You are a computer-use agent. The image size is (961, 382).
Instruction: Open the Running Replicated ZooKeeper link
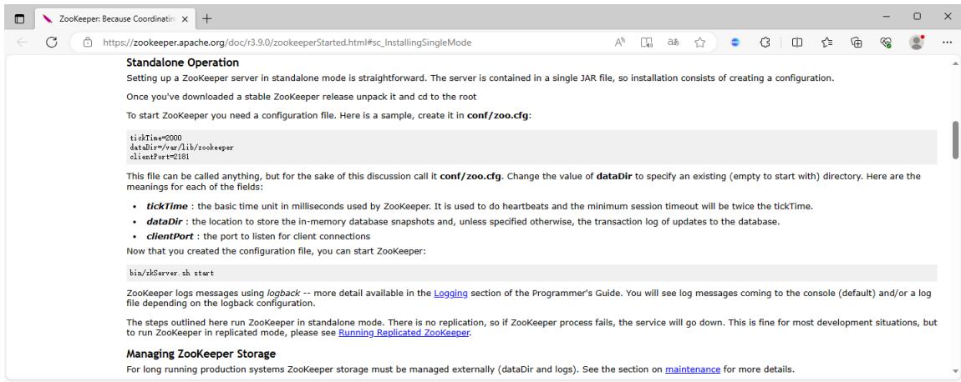pos(404,333)
